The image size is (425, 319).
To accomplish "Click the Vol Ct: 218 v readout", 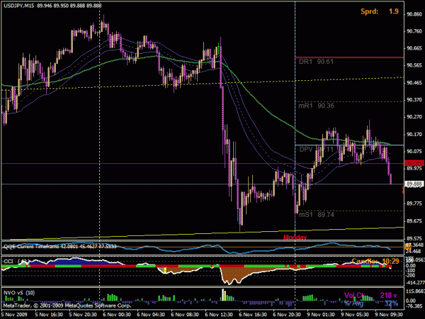I will (371, 295).
